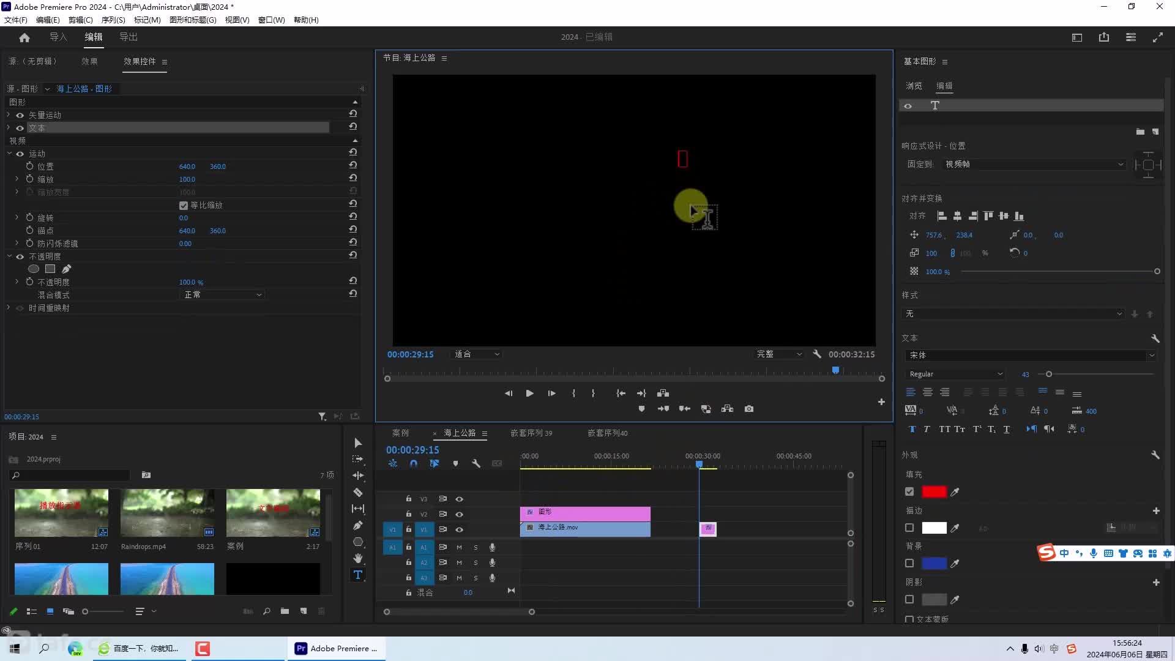Mute audio track A1
Viewport: 1175px width, 661px height.
[459, 547]
